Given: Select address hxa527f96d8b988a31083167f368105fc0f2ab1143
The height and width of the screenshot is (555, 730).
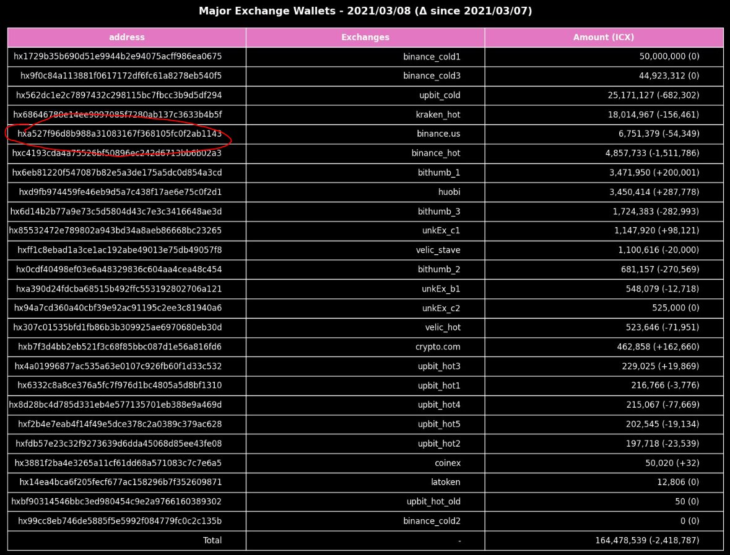Looking at the screenshot, I should click(x=119, y=134).
